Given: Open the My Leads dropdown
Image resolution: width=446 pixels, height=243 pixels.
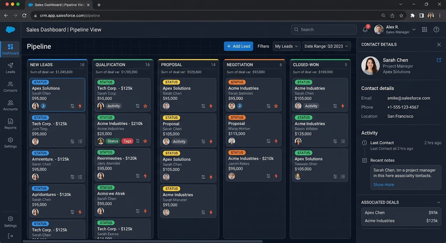Looking at the screenshot, I should click(x=286, y=46).
